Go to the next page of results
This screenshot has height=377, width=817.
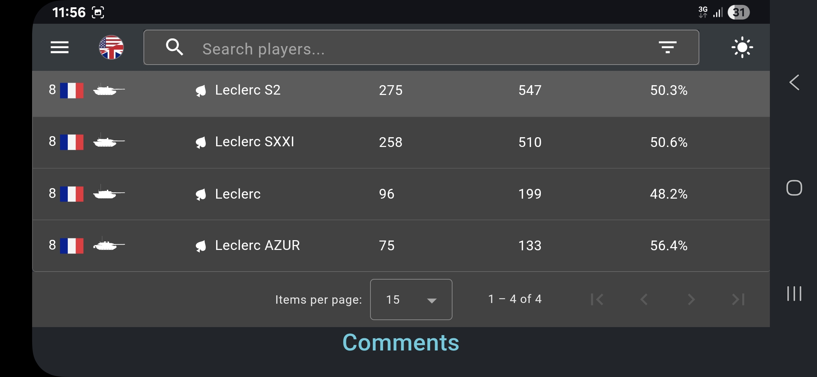pos(691,300)
